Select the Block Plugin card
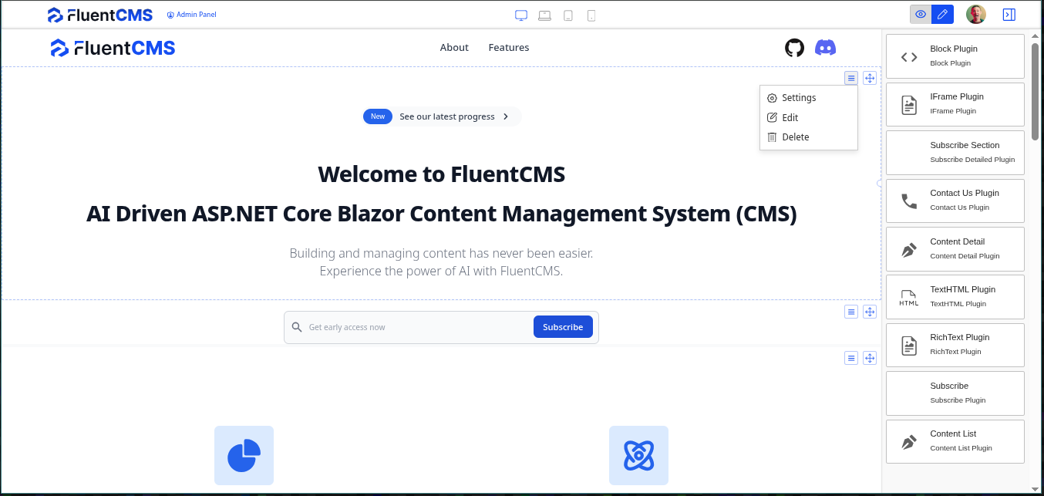This screenshot has height=496, width=1044. point(955,56)
